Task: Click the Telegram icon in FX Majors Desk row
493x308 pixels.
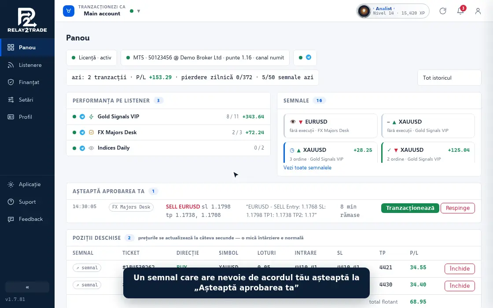Action: coord(82,132)
